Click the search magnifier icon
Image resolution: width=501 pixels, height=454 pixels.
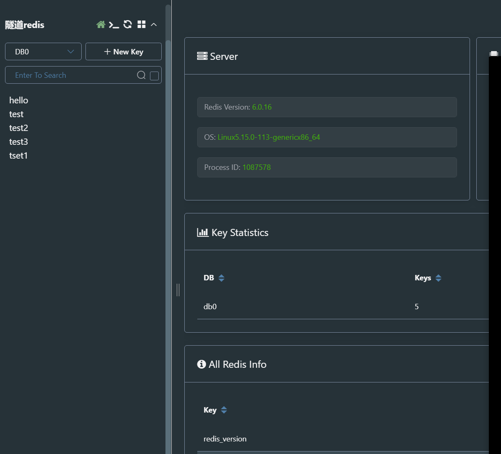tap(141, 75)
